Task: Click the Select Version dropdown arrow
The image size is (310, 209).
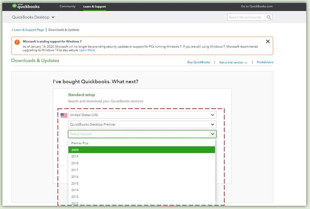Action: point(213,134)
